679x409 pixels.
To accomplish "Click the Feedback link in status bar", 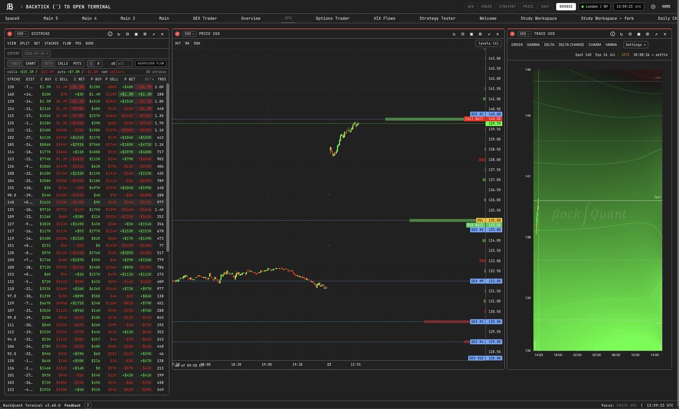I will click(x=72, y=405).
